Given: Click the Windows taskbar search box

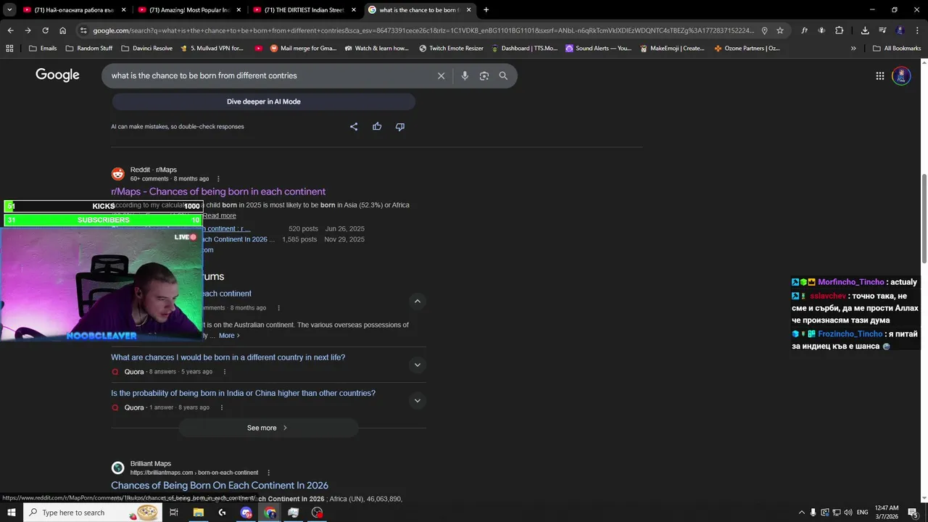Looking at the screenshot, I should (x=93, y=513).
